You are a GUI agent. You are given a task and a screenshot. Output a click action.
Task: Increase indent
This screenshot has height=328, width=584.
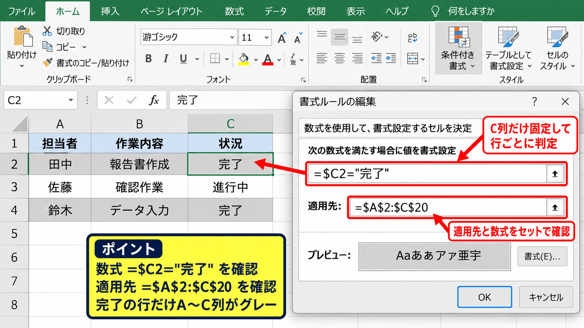coord(390,58)
